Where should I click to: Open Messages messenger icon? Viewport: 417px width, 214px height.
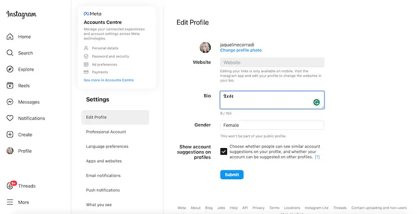pos(10,102)
